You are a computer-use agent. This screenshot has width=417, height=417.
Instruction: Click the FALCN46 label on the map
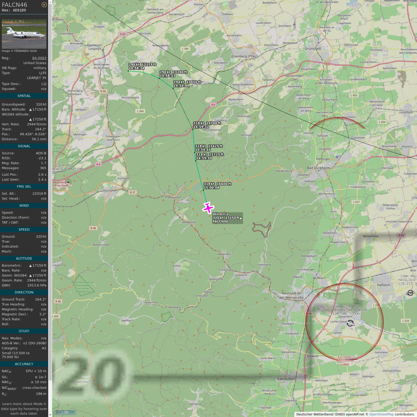(220, 222)
